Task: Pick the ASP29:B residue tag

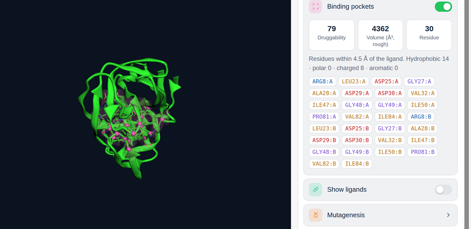Action: pyautogui.click(x=324, y=140)
